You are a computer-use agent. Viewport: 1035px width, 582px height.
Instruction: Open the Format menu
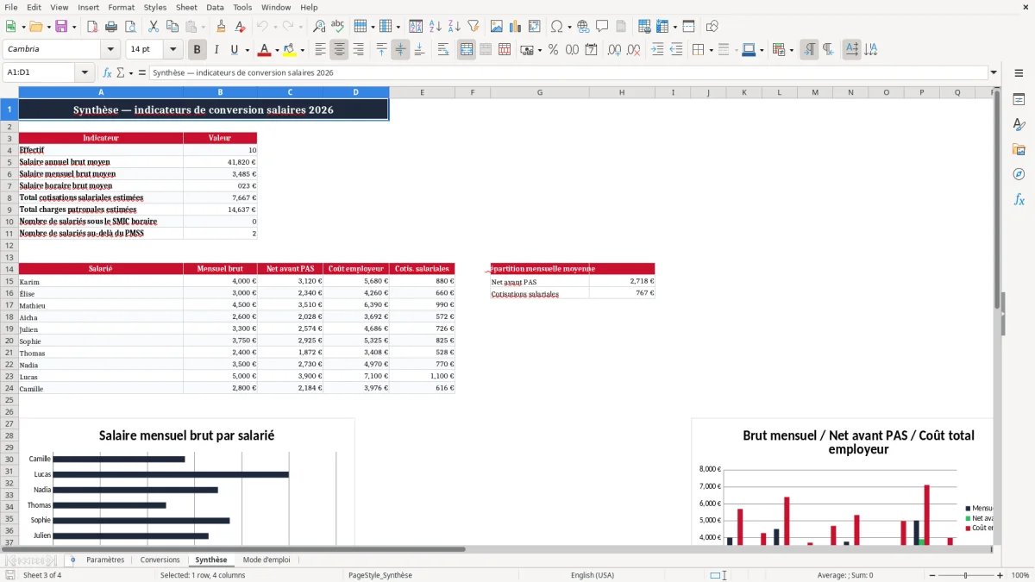(x=121, y=7)
